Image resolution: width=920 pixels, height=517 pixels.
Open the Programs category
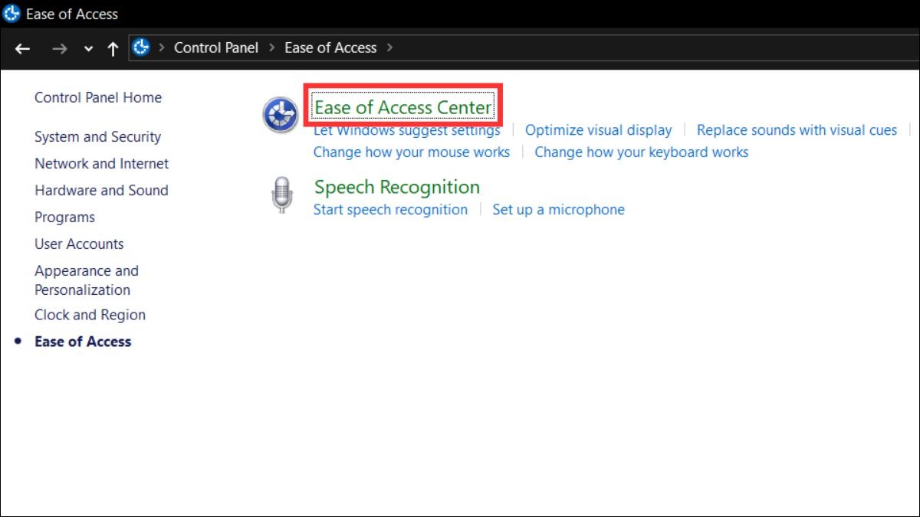[x=64, y=218]
